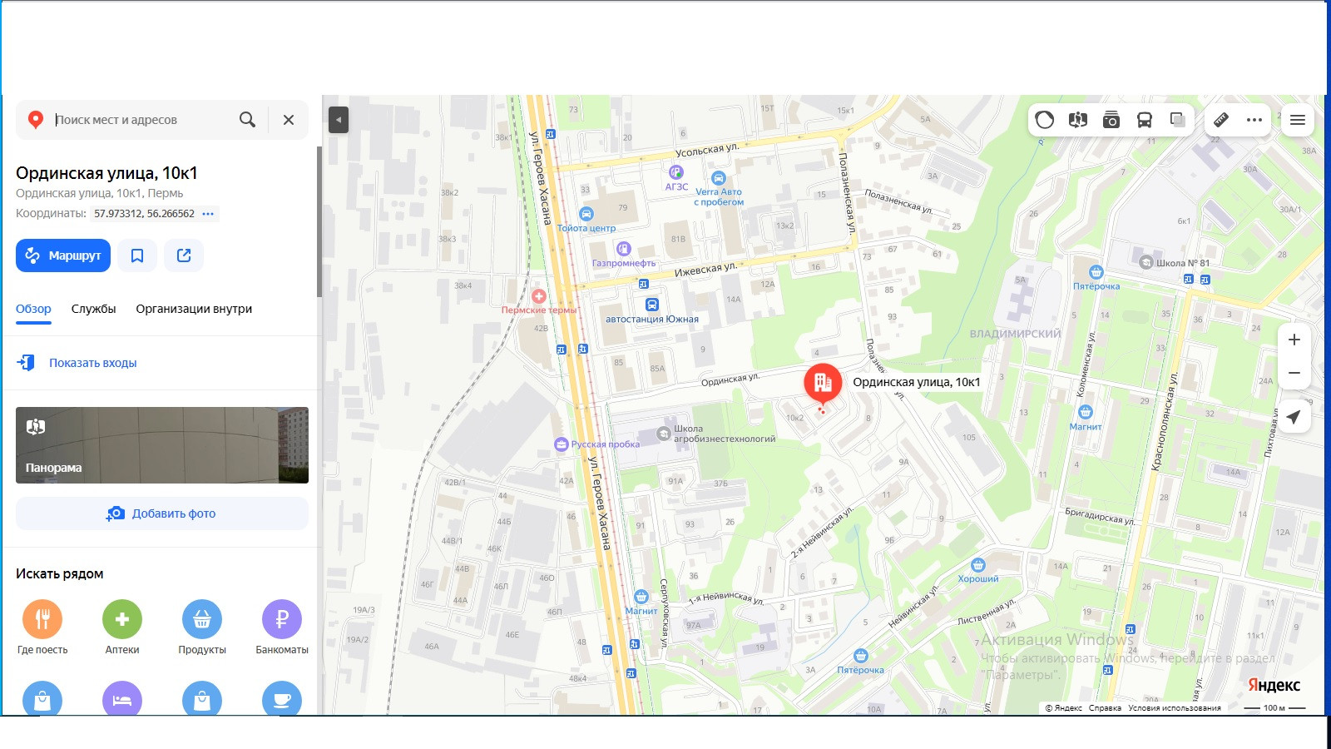
Task: Select the Тойота центр map marker
Action: pyautogui.click(x=586, y=214)
